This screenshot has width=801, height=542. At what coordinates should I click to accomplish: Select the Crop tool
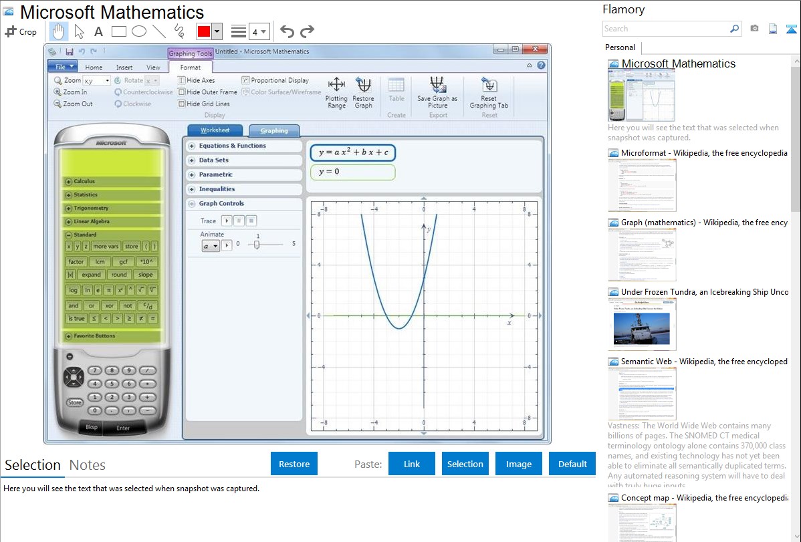[21, 31]
